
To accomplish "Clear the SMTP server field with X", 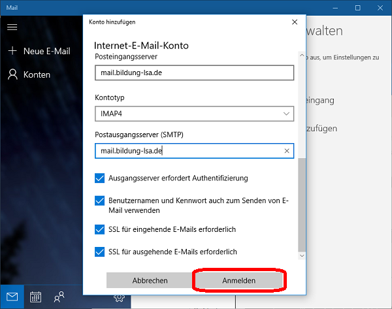I will [287, 151].
